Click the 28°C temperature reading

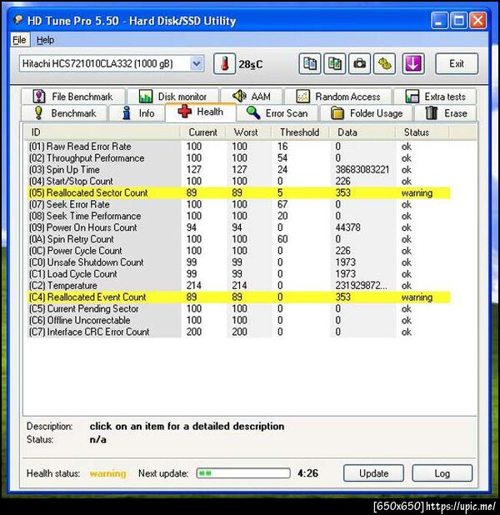tap(250, 64)
